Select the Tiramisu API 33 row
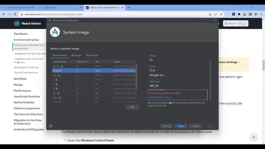The width and height of the screenshot is (265, 149). [x=94, y=71]
